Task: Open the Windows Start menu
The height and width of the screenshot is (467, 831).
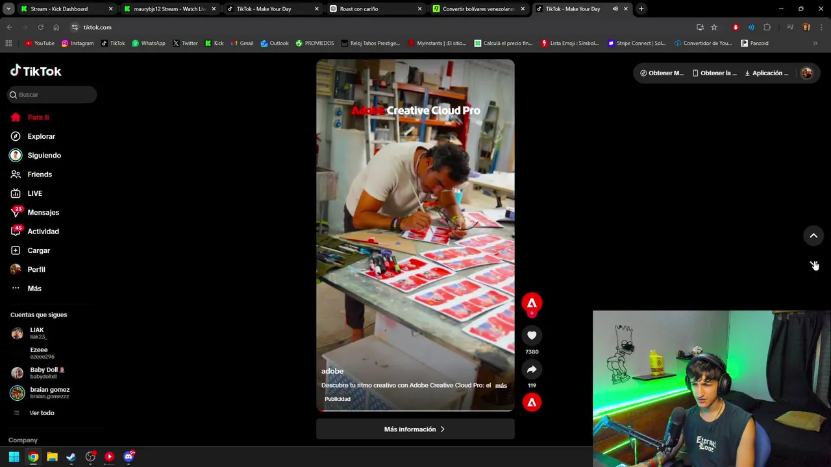Action: 14,457
